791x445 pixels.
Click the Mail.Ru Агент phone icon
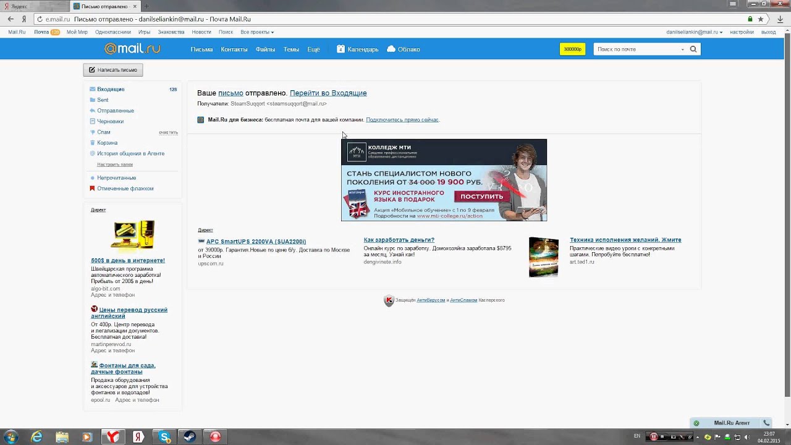click(x=766, y=423)
